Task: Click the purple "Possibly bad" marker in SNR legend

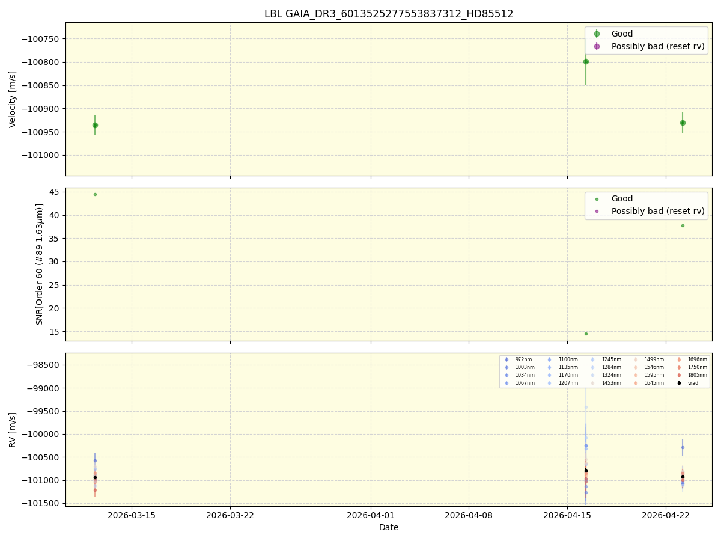Action: [597, 211]
